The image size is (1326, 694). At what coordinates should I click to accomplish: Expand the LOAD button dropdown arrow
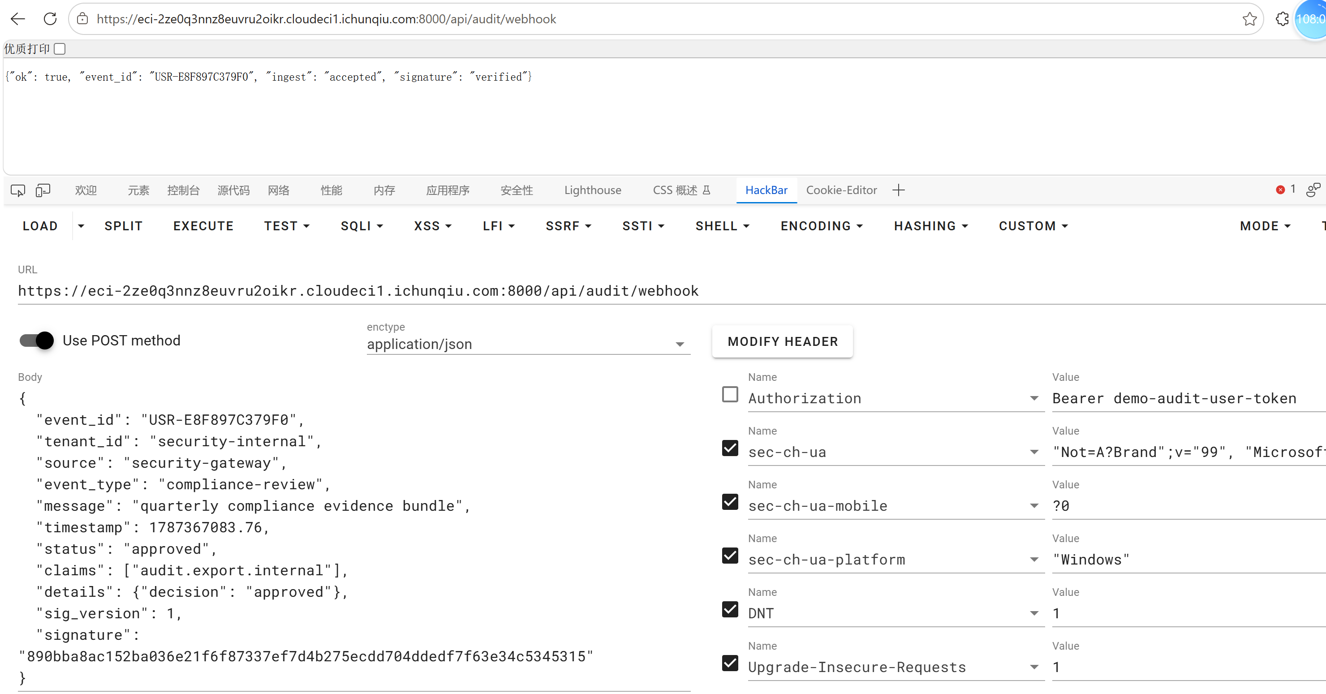coord(81,226)
